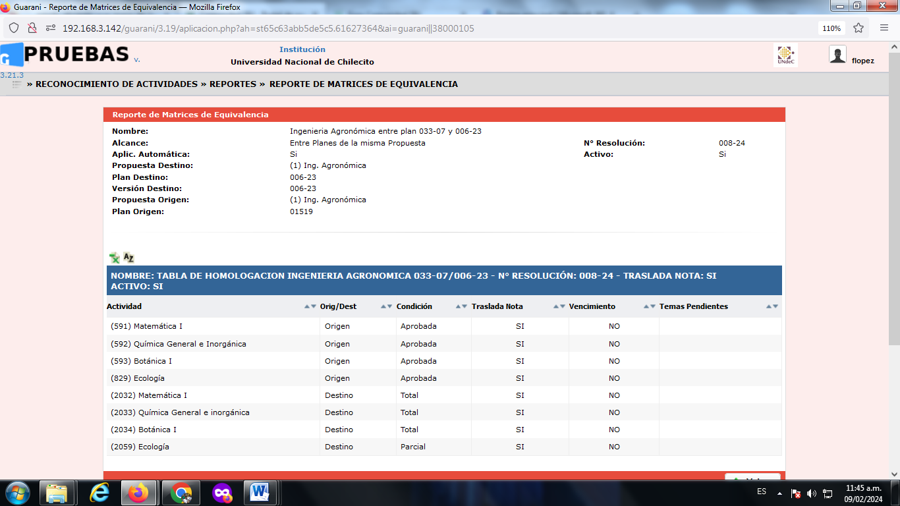Viewport: 900px width, 506px height.
Task: Click the Excel export icon
Action: pos(115,258)
